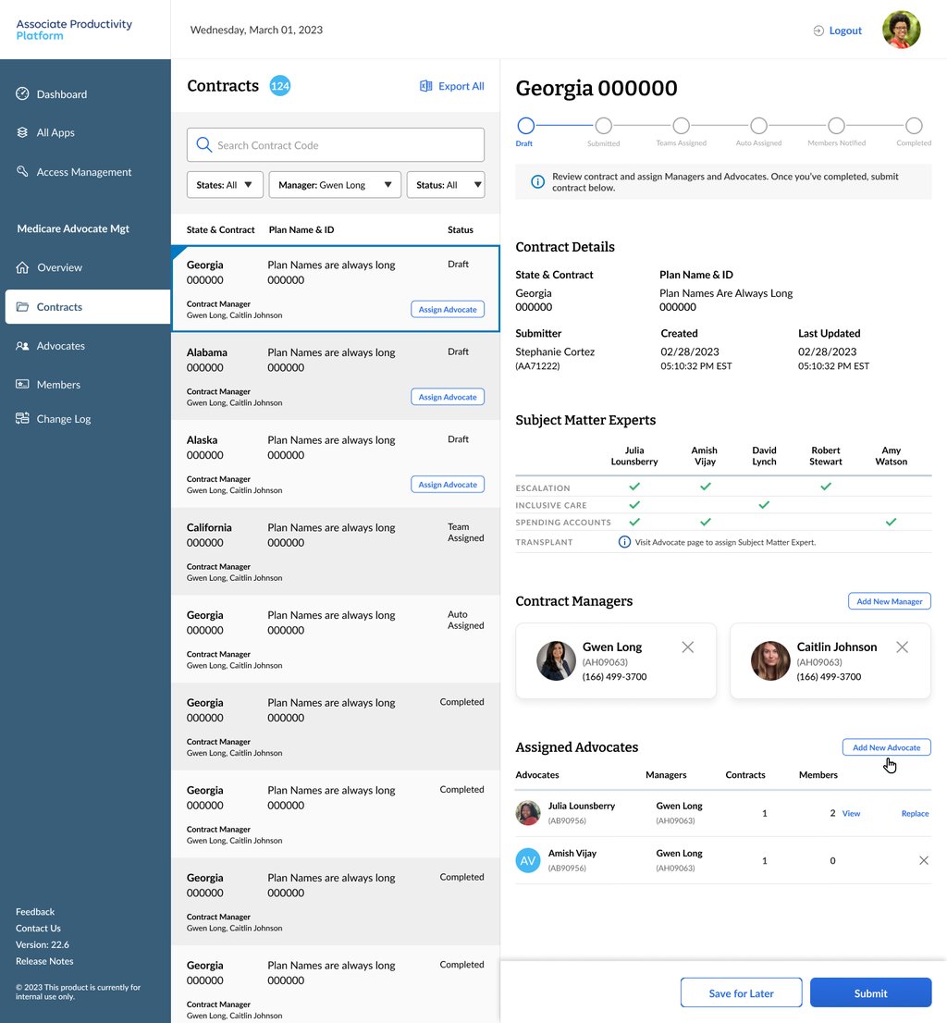Click the Advocates people icon

click(22, 346)
